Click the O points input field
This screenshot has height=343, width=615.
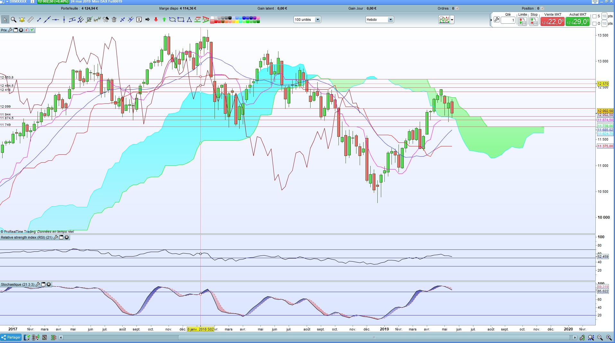click(604, 23)
